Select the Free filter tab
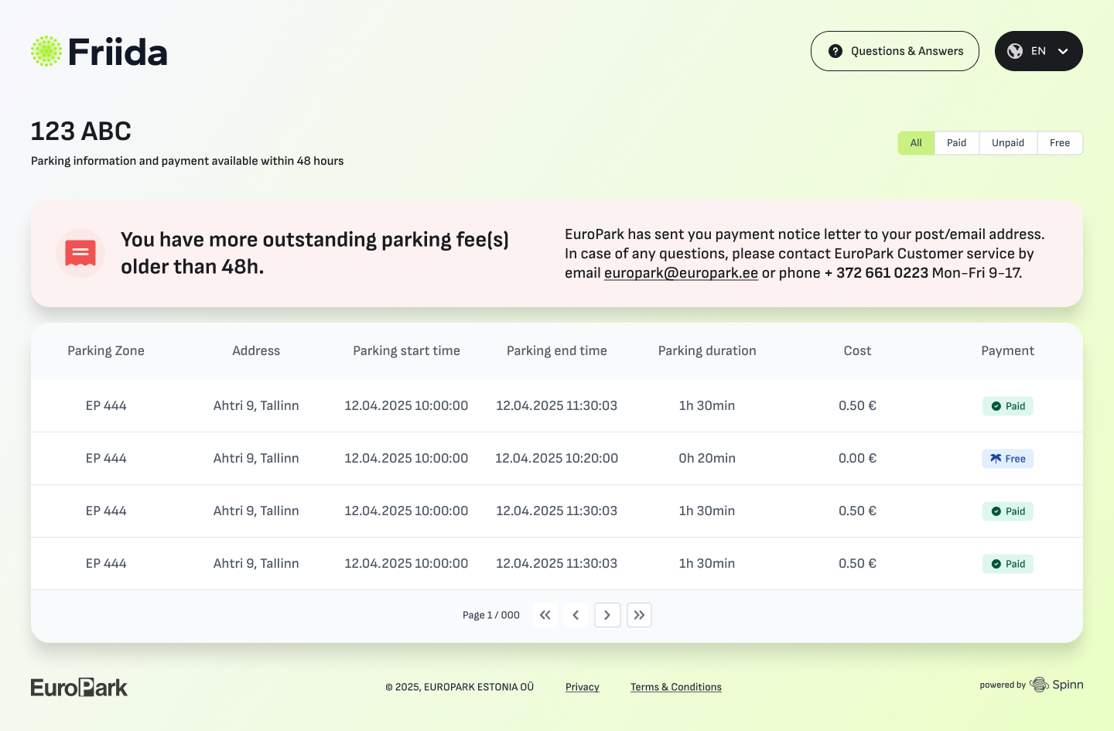Image resolution: width=1114 pixels, height=731 pixels. [1060, 143]
